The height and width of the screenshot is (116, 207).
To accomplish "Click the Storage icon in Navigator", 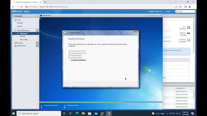I will point(16,43).
